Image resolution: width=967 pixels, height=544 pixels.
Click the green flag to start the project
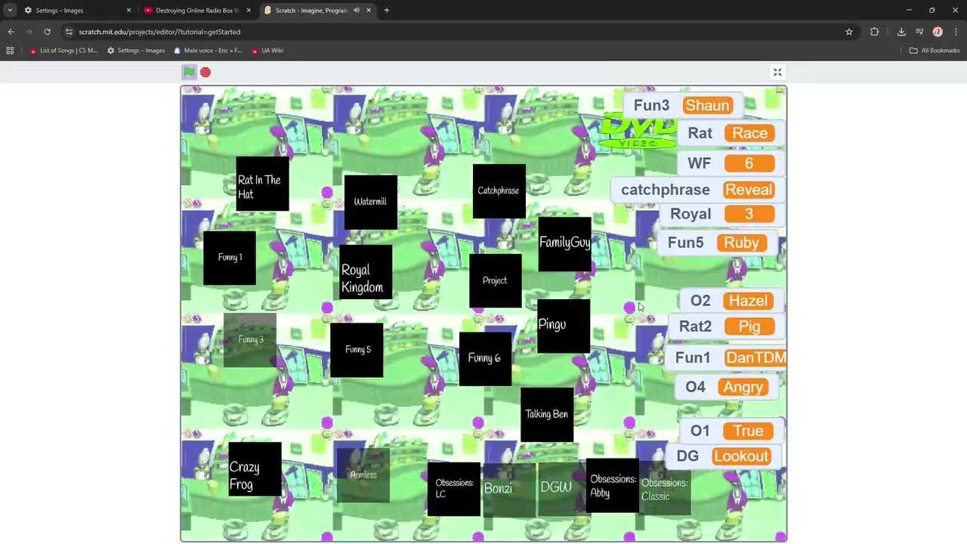tap(189, 72)
